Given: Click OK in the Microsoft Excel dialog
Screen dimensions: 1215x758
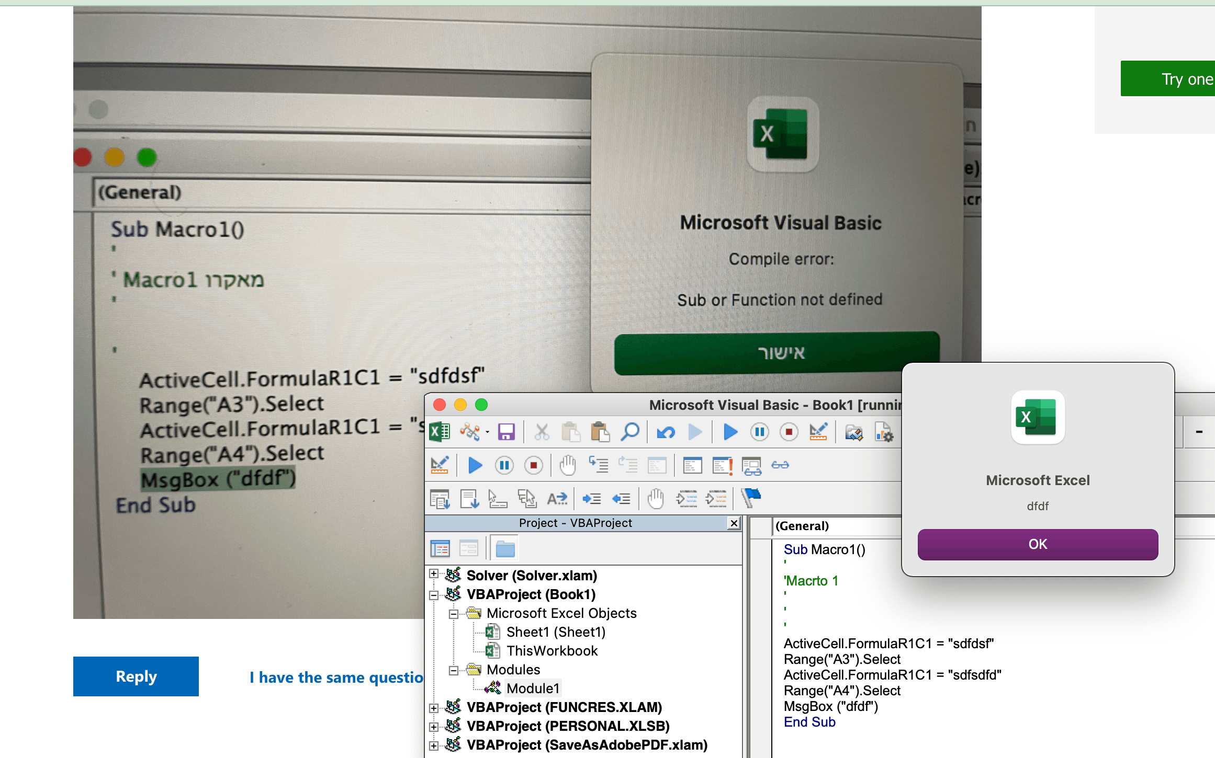Looking at the screenshot, I should pyautogui.click(x=1038, y=544).
